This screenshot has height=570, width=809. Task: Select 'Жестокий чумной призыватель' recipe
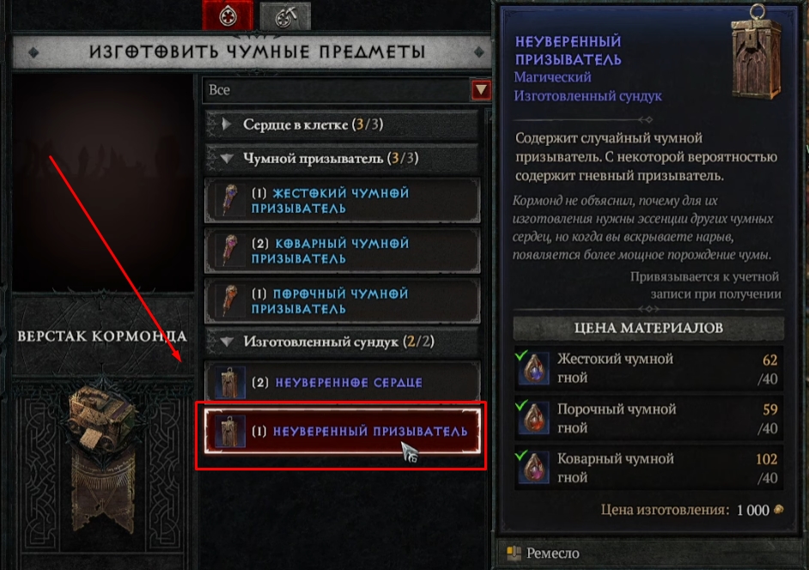342,201
